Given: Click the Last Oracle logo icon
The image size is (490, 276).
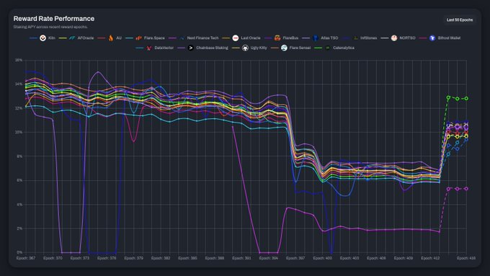Looking at the screenshot, I should tap(236, 37).
